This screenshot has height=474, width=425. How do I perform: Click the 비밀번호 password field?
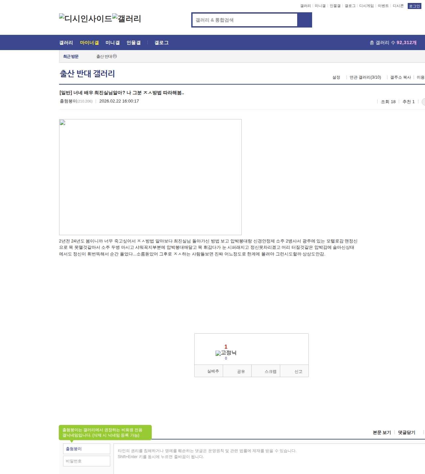click(87, 461)
